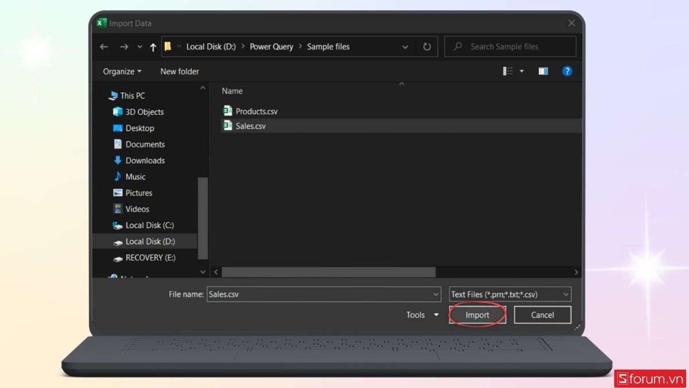
Task: Click the back navigation arrow
Action: click(104, 47)
